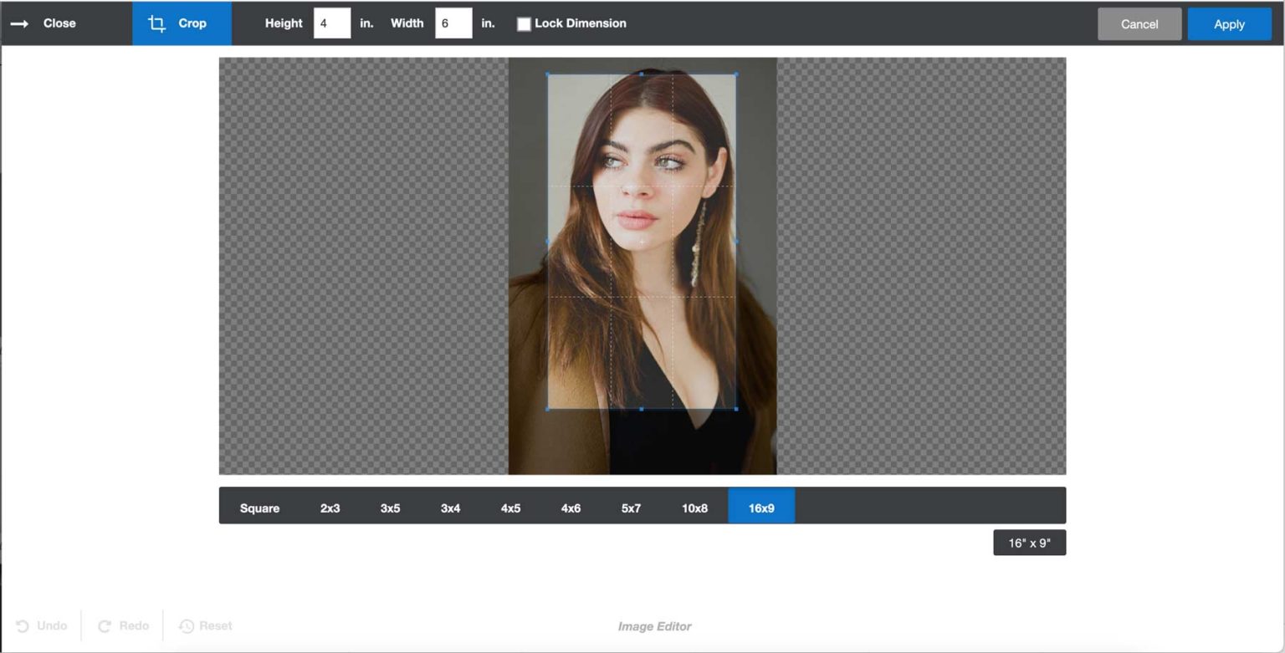Image resolution: width=1285 pixels, height=653 pixels.
Task: Click the Width input field
Action: [453, 23]
